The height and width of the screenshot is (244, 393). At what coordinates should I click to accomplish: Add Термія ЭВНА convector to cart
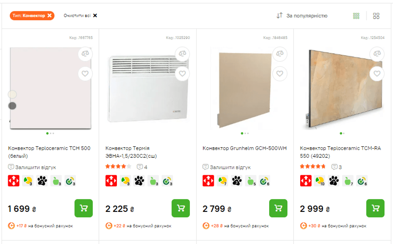[181, 208]
